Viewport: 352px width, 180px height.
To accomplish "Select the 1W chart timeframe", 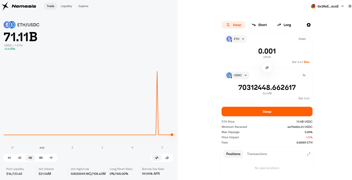I will [x=30, y=158].
